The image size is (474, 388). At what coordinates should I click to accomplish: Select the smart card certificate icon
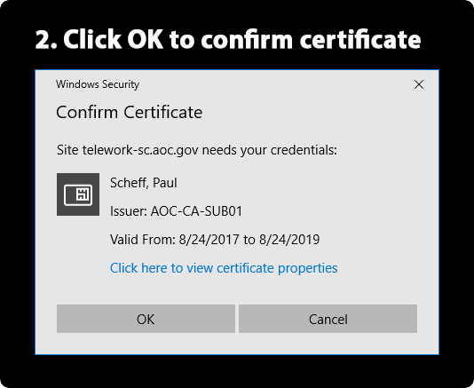[x=78, y=194]
